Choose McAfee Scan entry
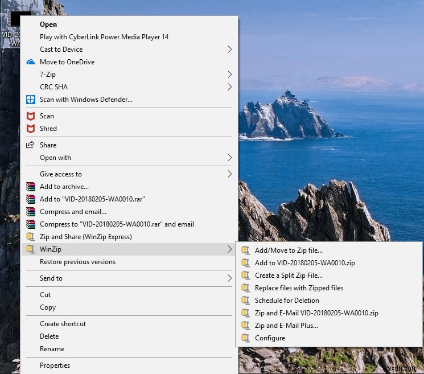Screen dimensions: 424x374 point(129,116)
